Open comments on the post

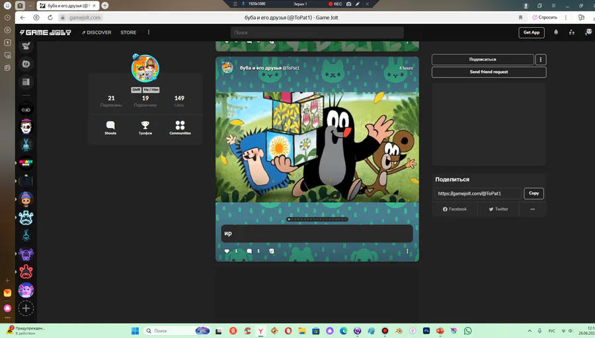click(249, 252)
